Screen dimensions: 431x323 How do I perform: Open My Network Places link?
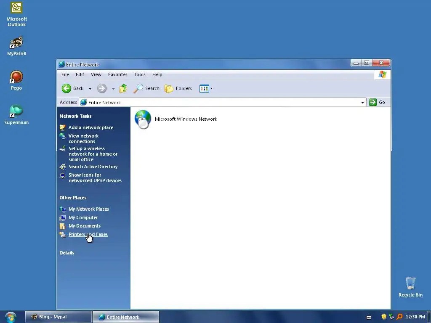pyautogui.click(x=88, y=209)
